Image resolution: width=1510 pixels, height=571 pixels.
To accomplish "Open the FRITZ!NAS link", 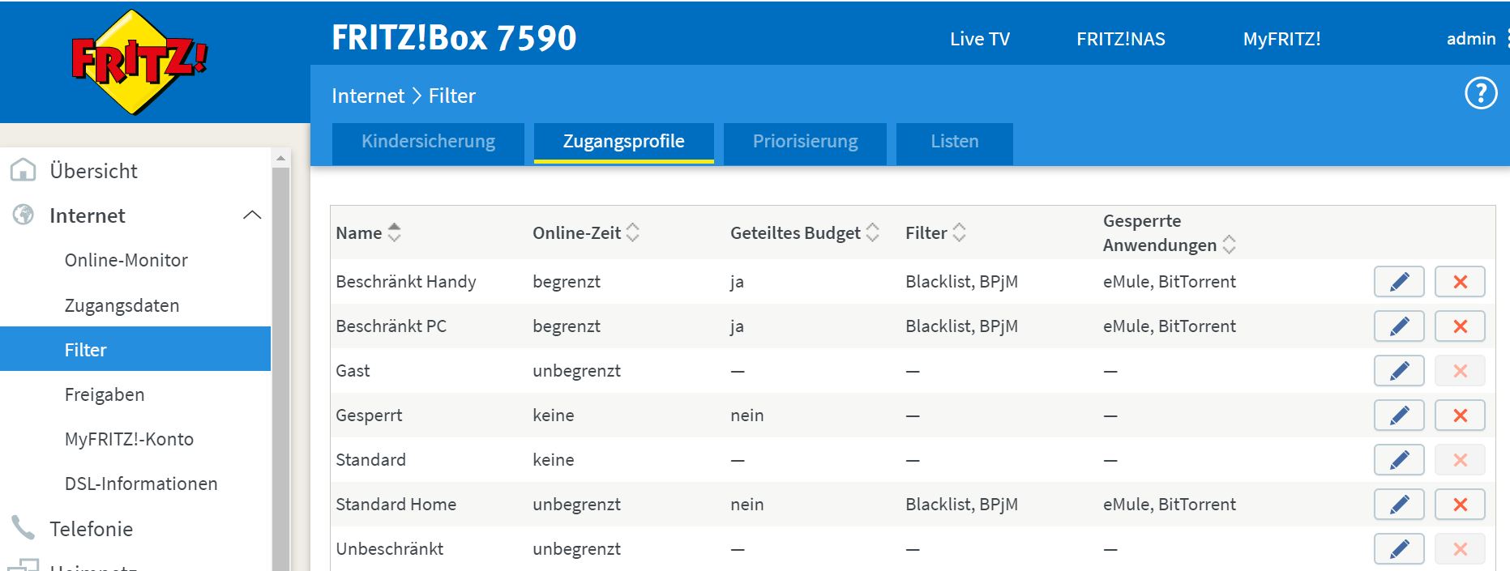I will (x=1121, y=39).
